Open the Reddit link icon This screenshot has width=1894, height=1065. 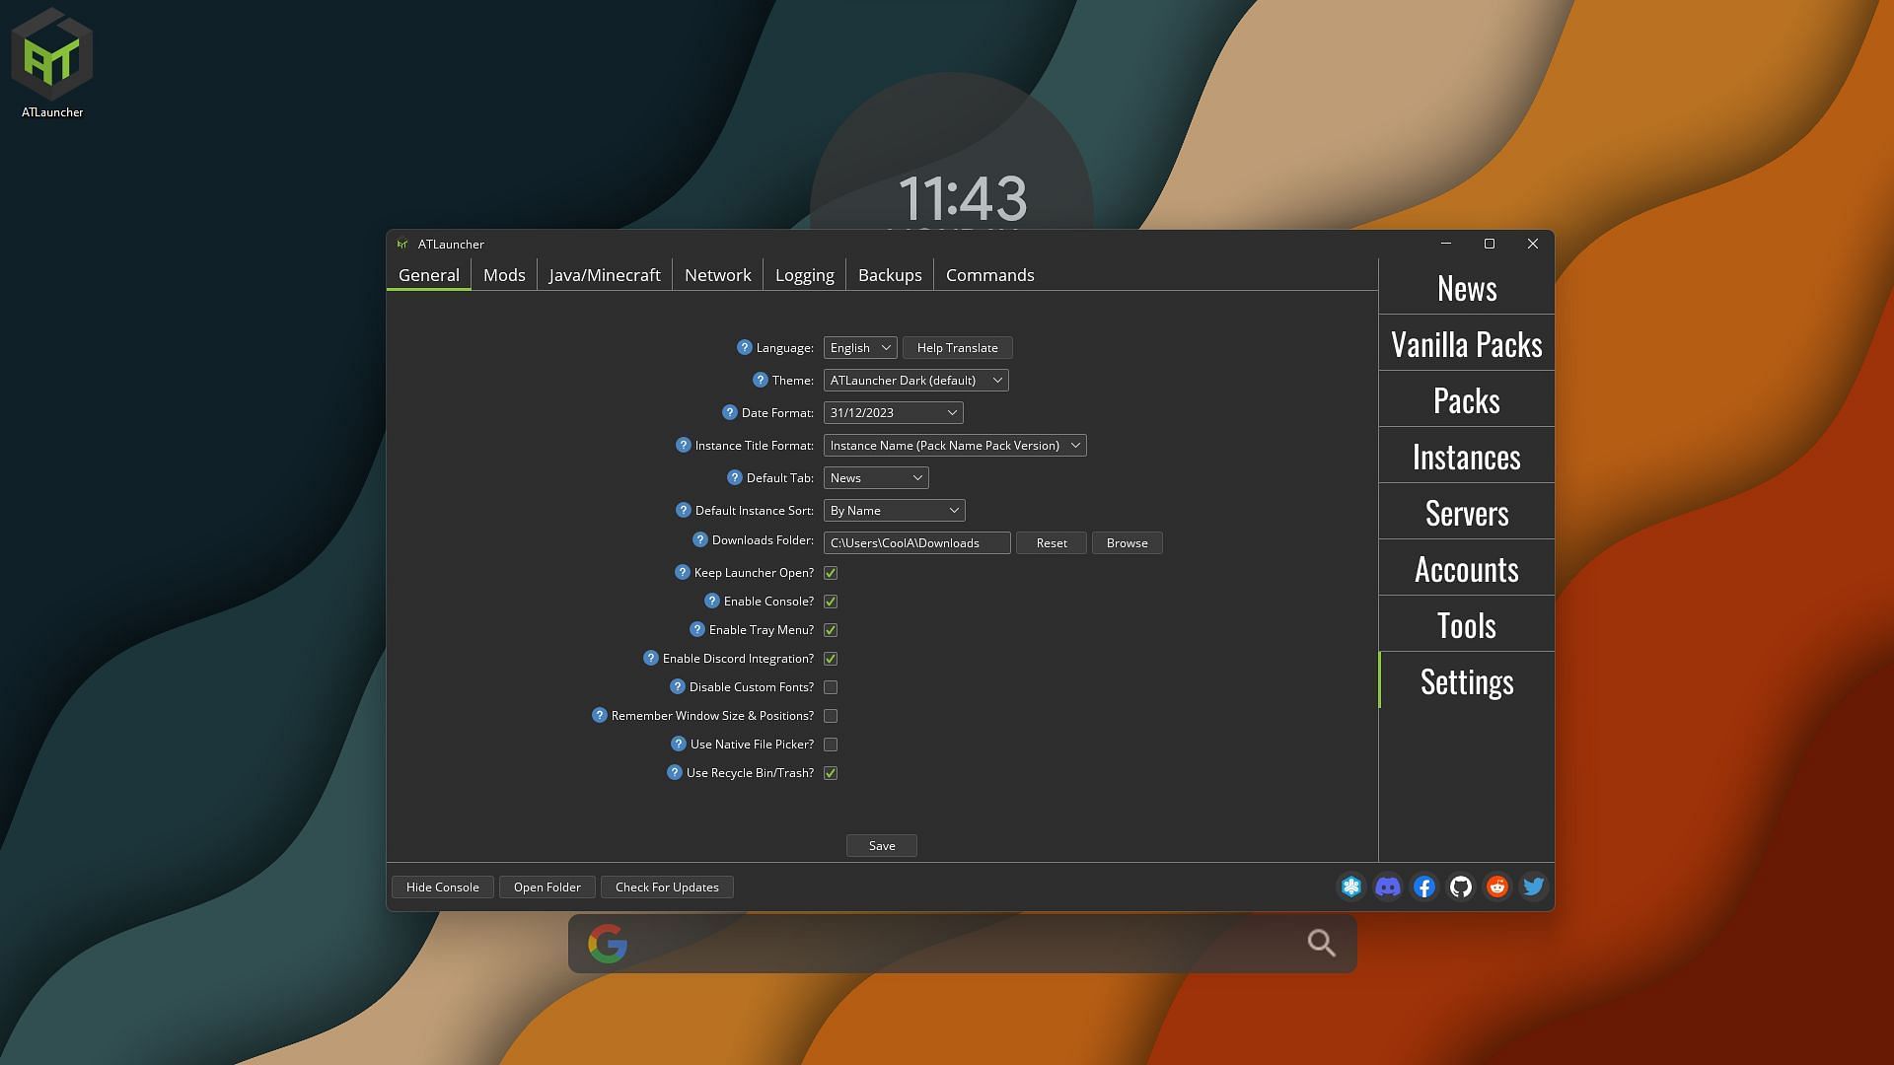coord(1497,887)
